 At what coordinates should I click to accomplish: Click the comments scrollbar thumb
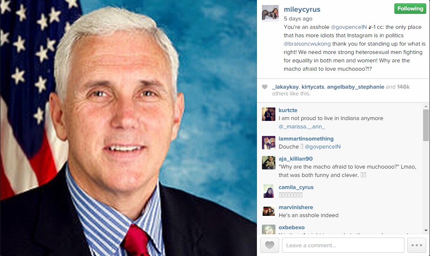point(426,125)
